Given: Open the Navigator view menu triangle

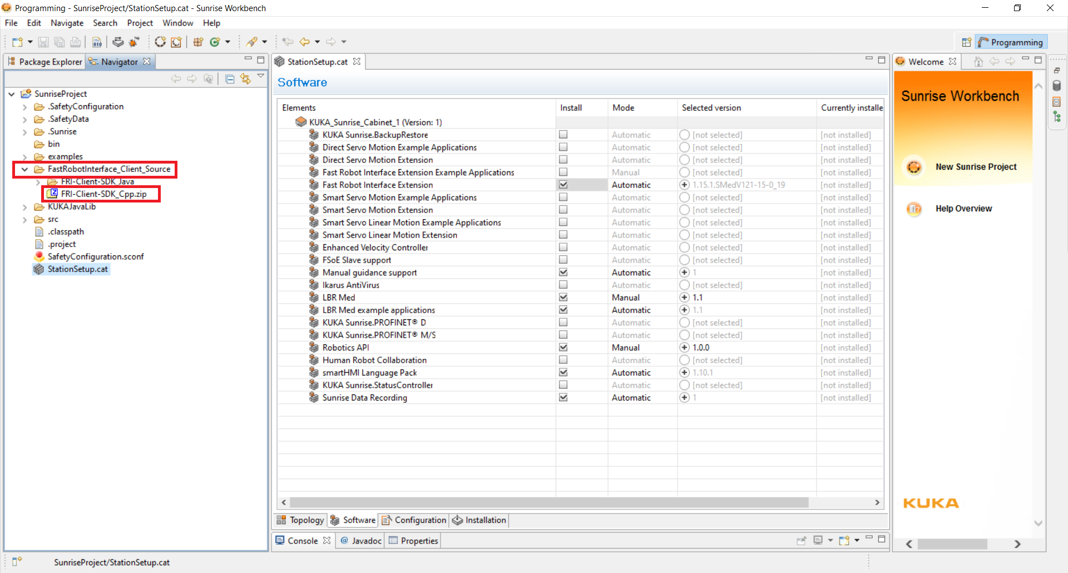Looking at the screenshot, I should coord(261,76).
